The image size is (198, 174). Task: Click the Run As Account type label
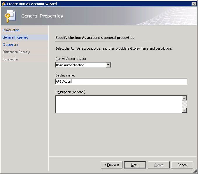[x=71, y=59]
